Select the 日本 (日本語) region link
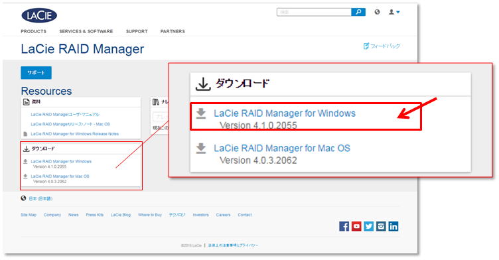The width and height of the screenshot is (499, 260). point(40,198)
